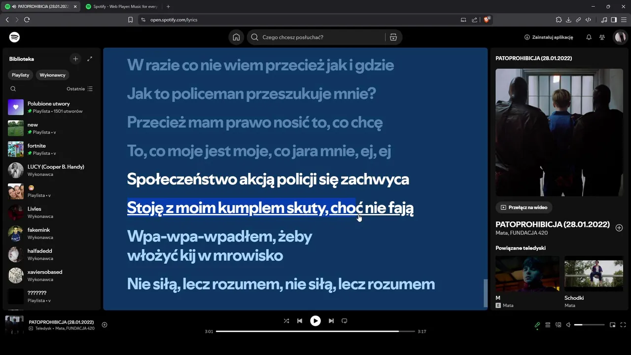Click the now-playing album thumbnail at bottom
The height and width of the screenshot is (355, 631).
click(14, 325)
